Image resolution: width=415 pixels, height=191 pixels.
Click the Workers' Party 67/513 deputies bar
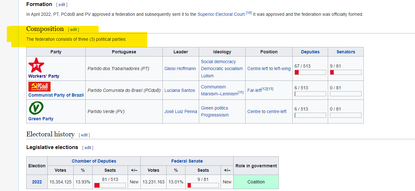click(x=310, y=72)
